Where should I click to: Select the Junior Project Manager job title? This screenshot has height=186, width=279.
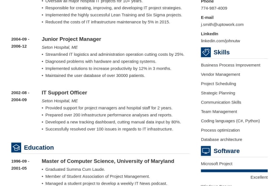click(x=71, y=39)
